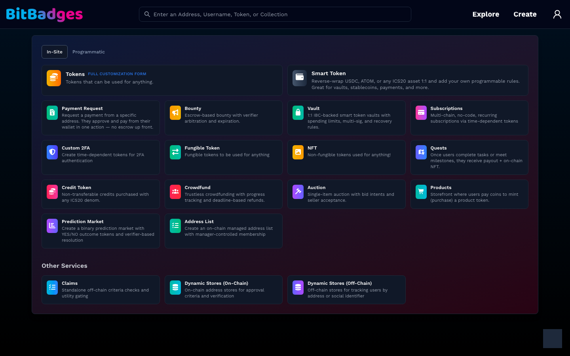Choose the Quests template title

tap(439, 148)
